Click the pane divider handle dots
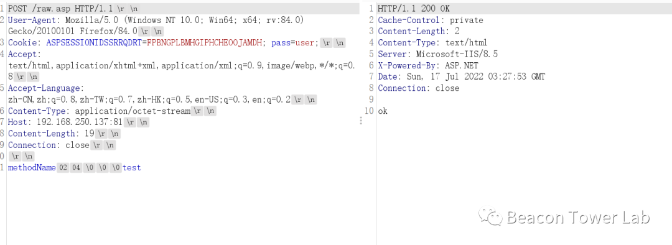 point(361,121)
